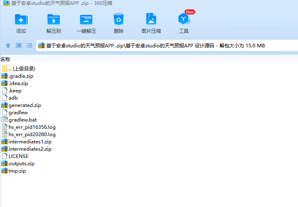Open the 图片压缩 image compression tool
The image size is (298, 207).
151,19
